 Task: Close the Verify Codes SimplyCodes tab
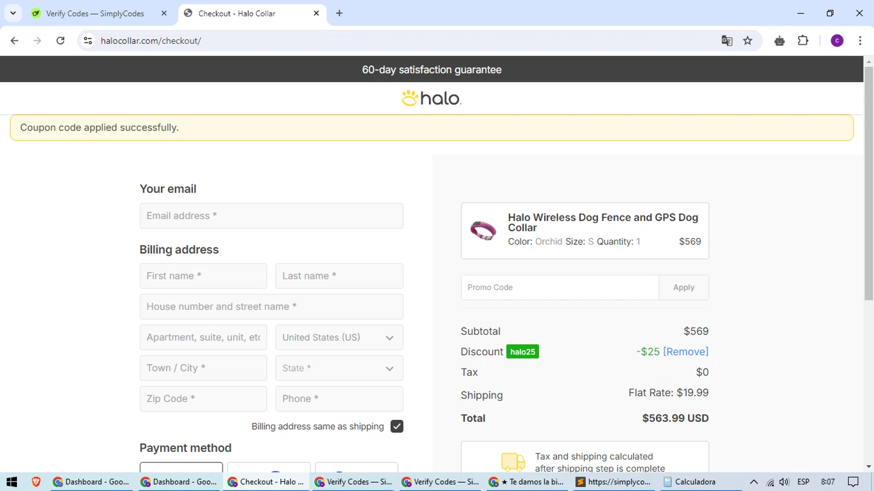click(164, 13)
